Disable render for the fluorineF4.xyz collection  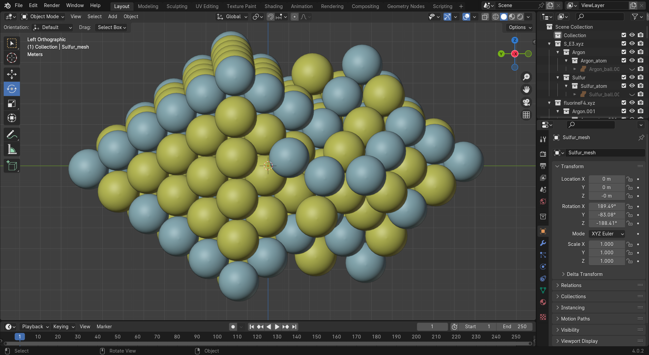(x=641, y=103)
